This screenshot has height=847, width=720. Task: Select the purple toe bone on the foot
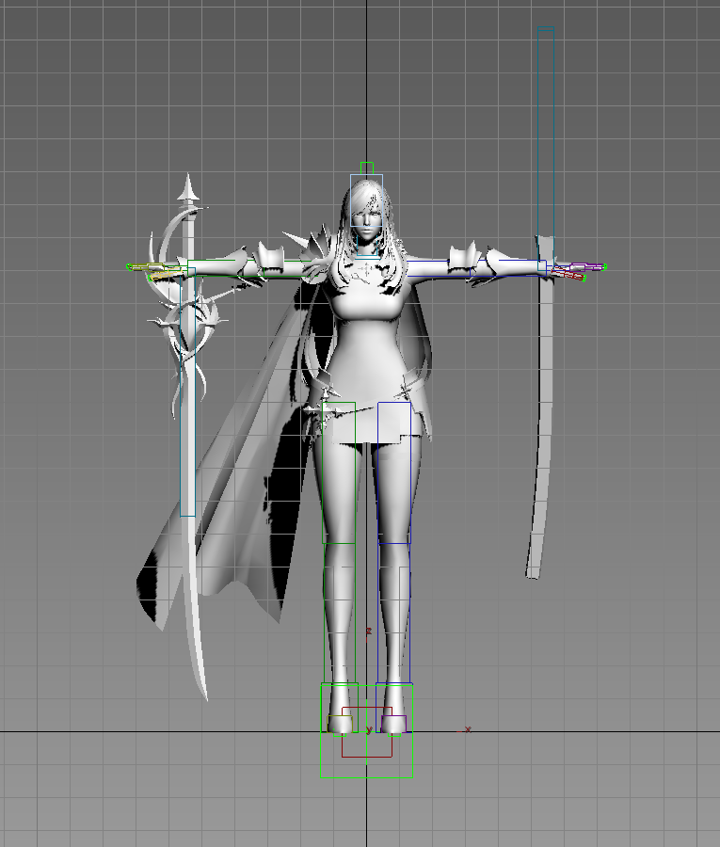[x=394, y=724]
